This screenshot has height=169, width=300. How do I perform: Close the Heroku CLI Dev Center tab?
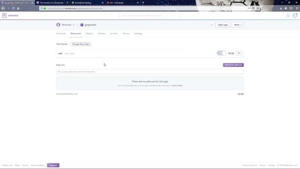[67, 3]
